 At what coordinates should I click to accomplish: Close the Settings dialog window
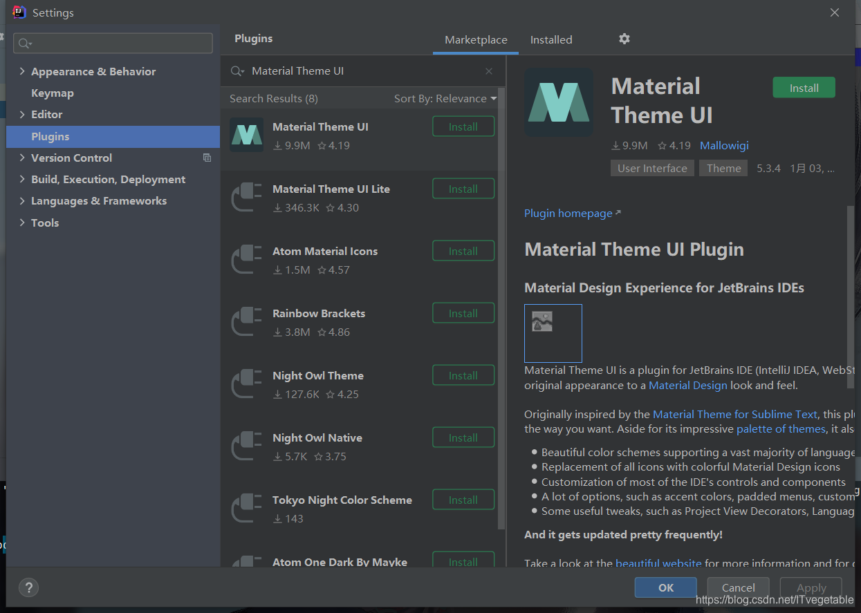click(x=835, y=12)
